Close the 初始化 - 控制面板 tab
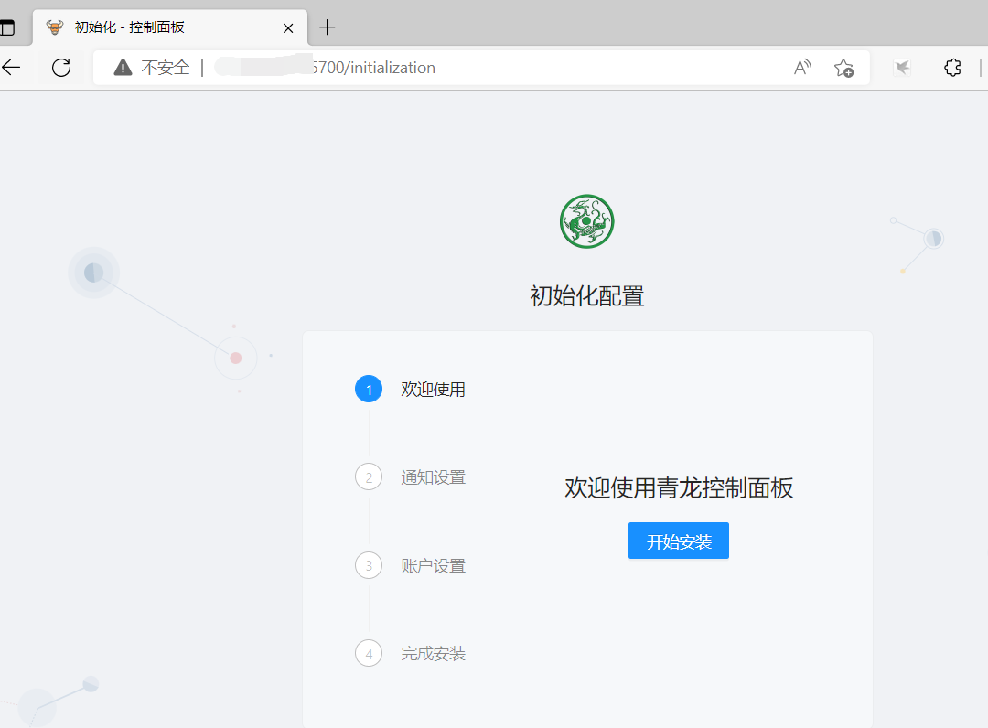Viewport: 988px width, 728px height. [x=288, y=27]
